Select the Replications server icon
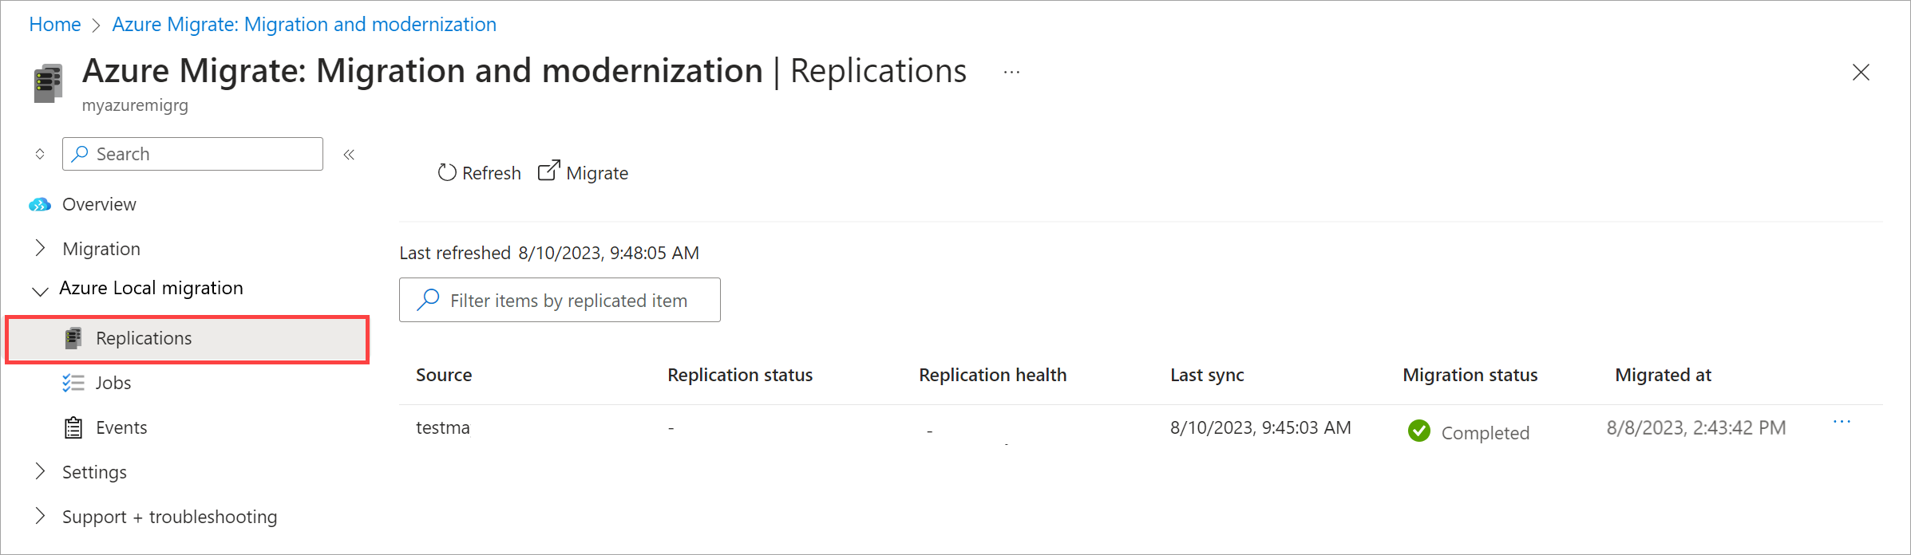1911x555 pixels. (x=73, y=337)
